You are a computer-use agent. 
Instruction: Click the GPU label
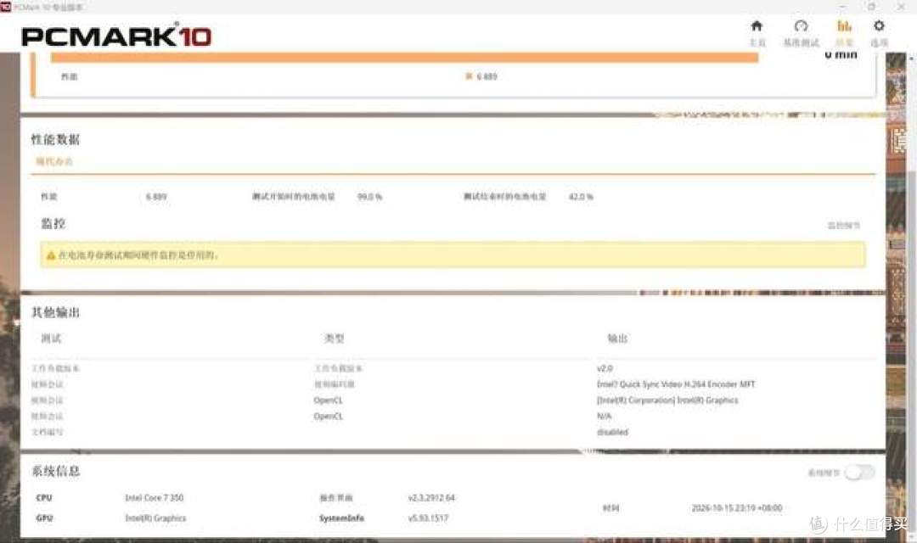[44, 518]
